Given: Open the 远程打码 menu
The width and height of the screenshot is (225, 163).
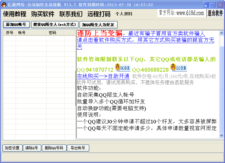Looking at the screenshot, I should pyautogui.click(x=99, y=14).
